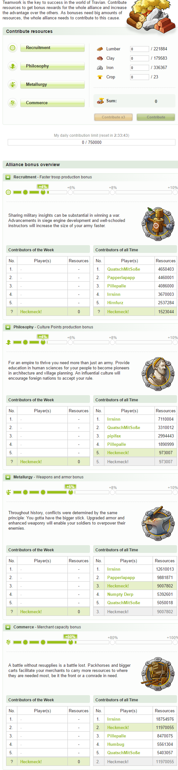Collapse the Metallurgy bonus section
The image size is (178, 770).
click(8, 477)
